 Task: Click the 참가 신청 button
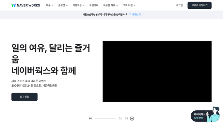[24, 97]
